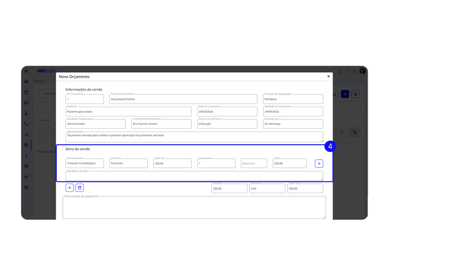Open the dollar sign finance icon
459x268 pixels.
tap(26, 156)
